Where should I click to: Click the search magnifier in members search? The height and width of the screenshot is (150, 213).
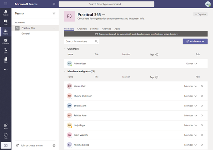point(96,41)
